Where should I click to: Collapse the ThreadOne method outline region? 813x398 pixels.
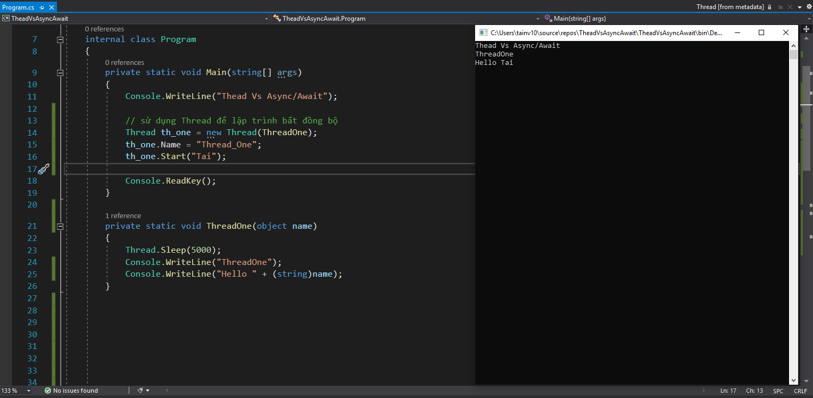click(x=60, y=226)
